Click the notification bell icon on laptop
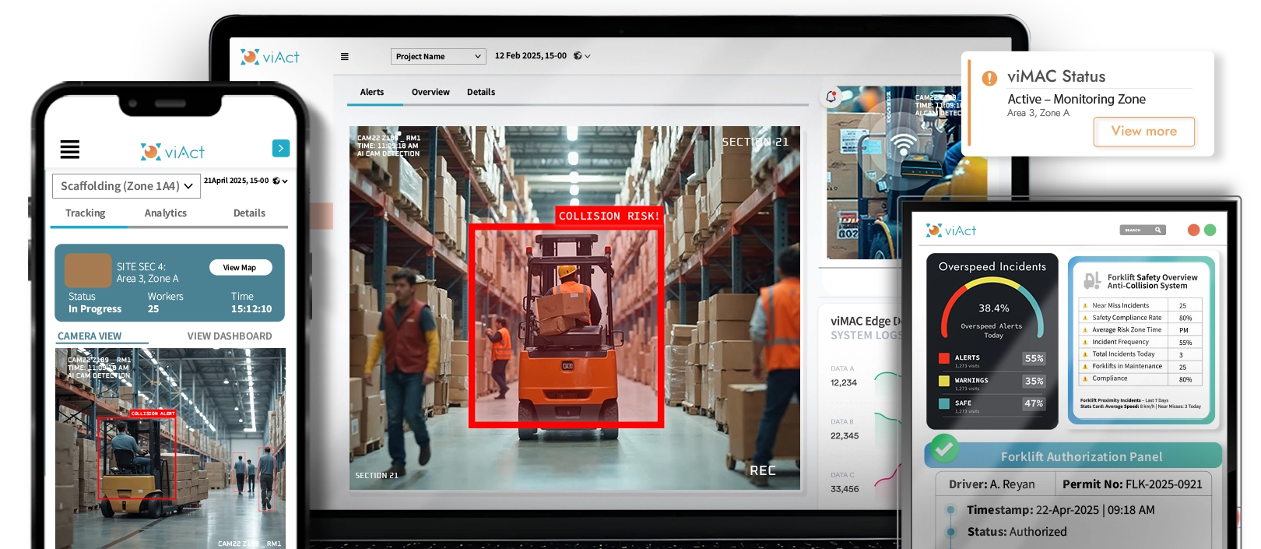Screen dimensions: 1261x549 click(x=831, y=97)
